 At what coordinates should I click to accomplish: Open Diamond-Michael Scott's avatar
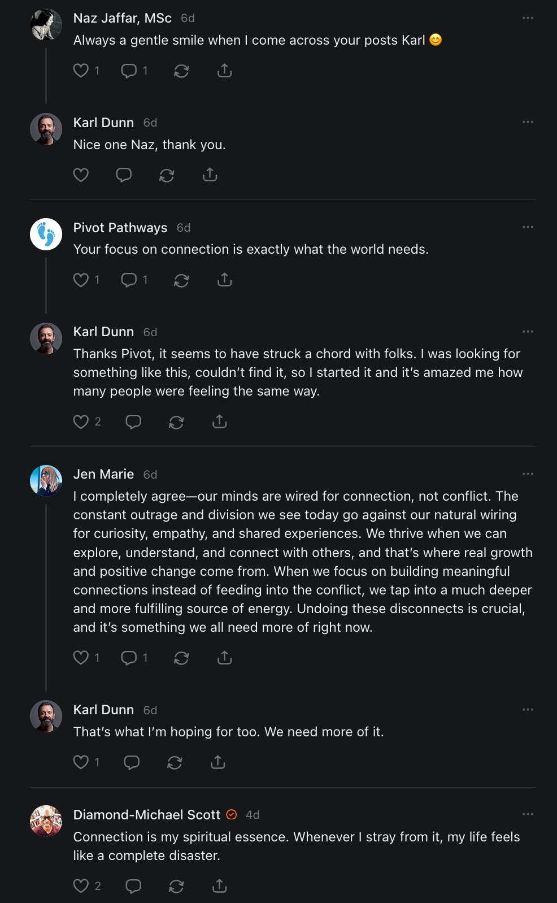(46, 821)
